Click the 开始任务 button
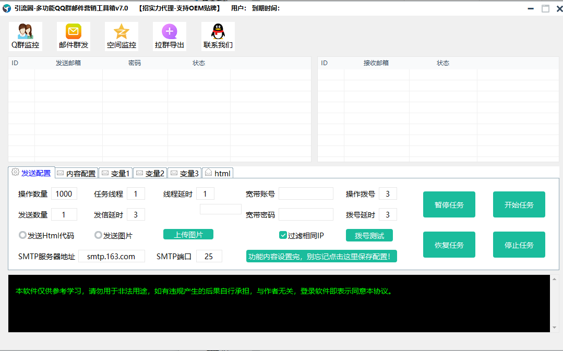This screenshot has width=563, height=351. click(519, 204)
